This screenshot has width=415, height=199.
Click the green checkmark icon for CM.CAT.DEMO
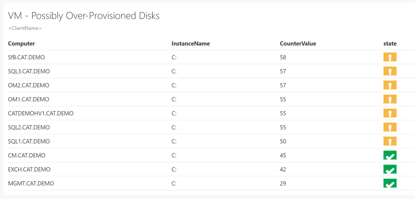click(x=390, y=156)
